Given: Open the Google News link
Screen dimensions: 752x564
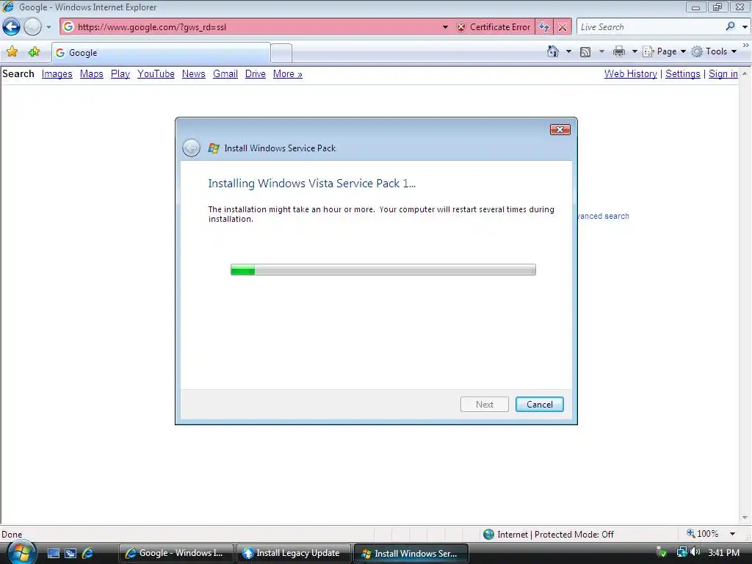Looking at the screenshot, I should 194,74.
